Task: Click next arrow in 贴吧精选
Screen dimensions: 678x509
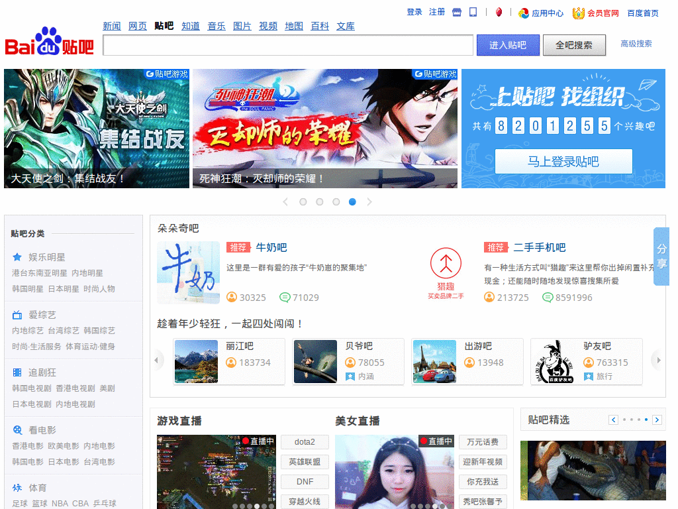Action: coord(657,420)
